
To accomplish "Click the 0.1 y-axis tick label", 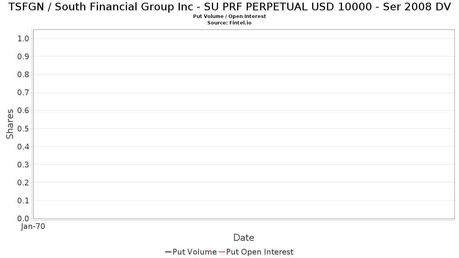I will tap(23, 201).
